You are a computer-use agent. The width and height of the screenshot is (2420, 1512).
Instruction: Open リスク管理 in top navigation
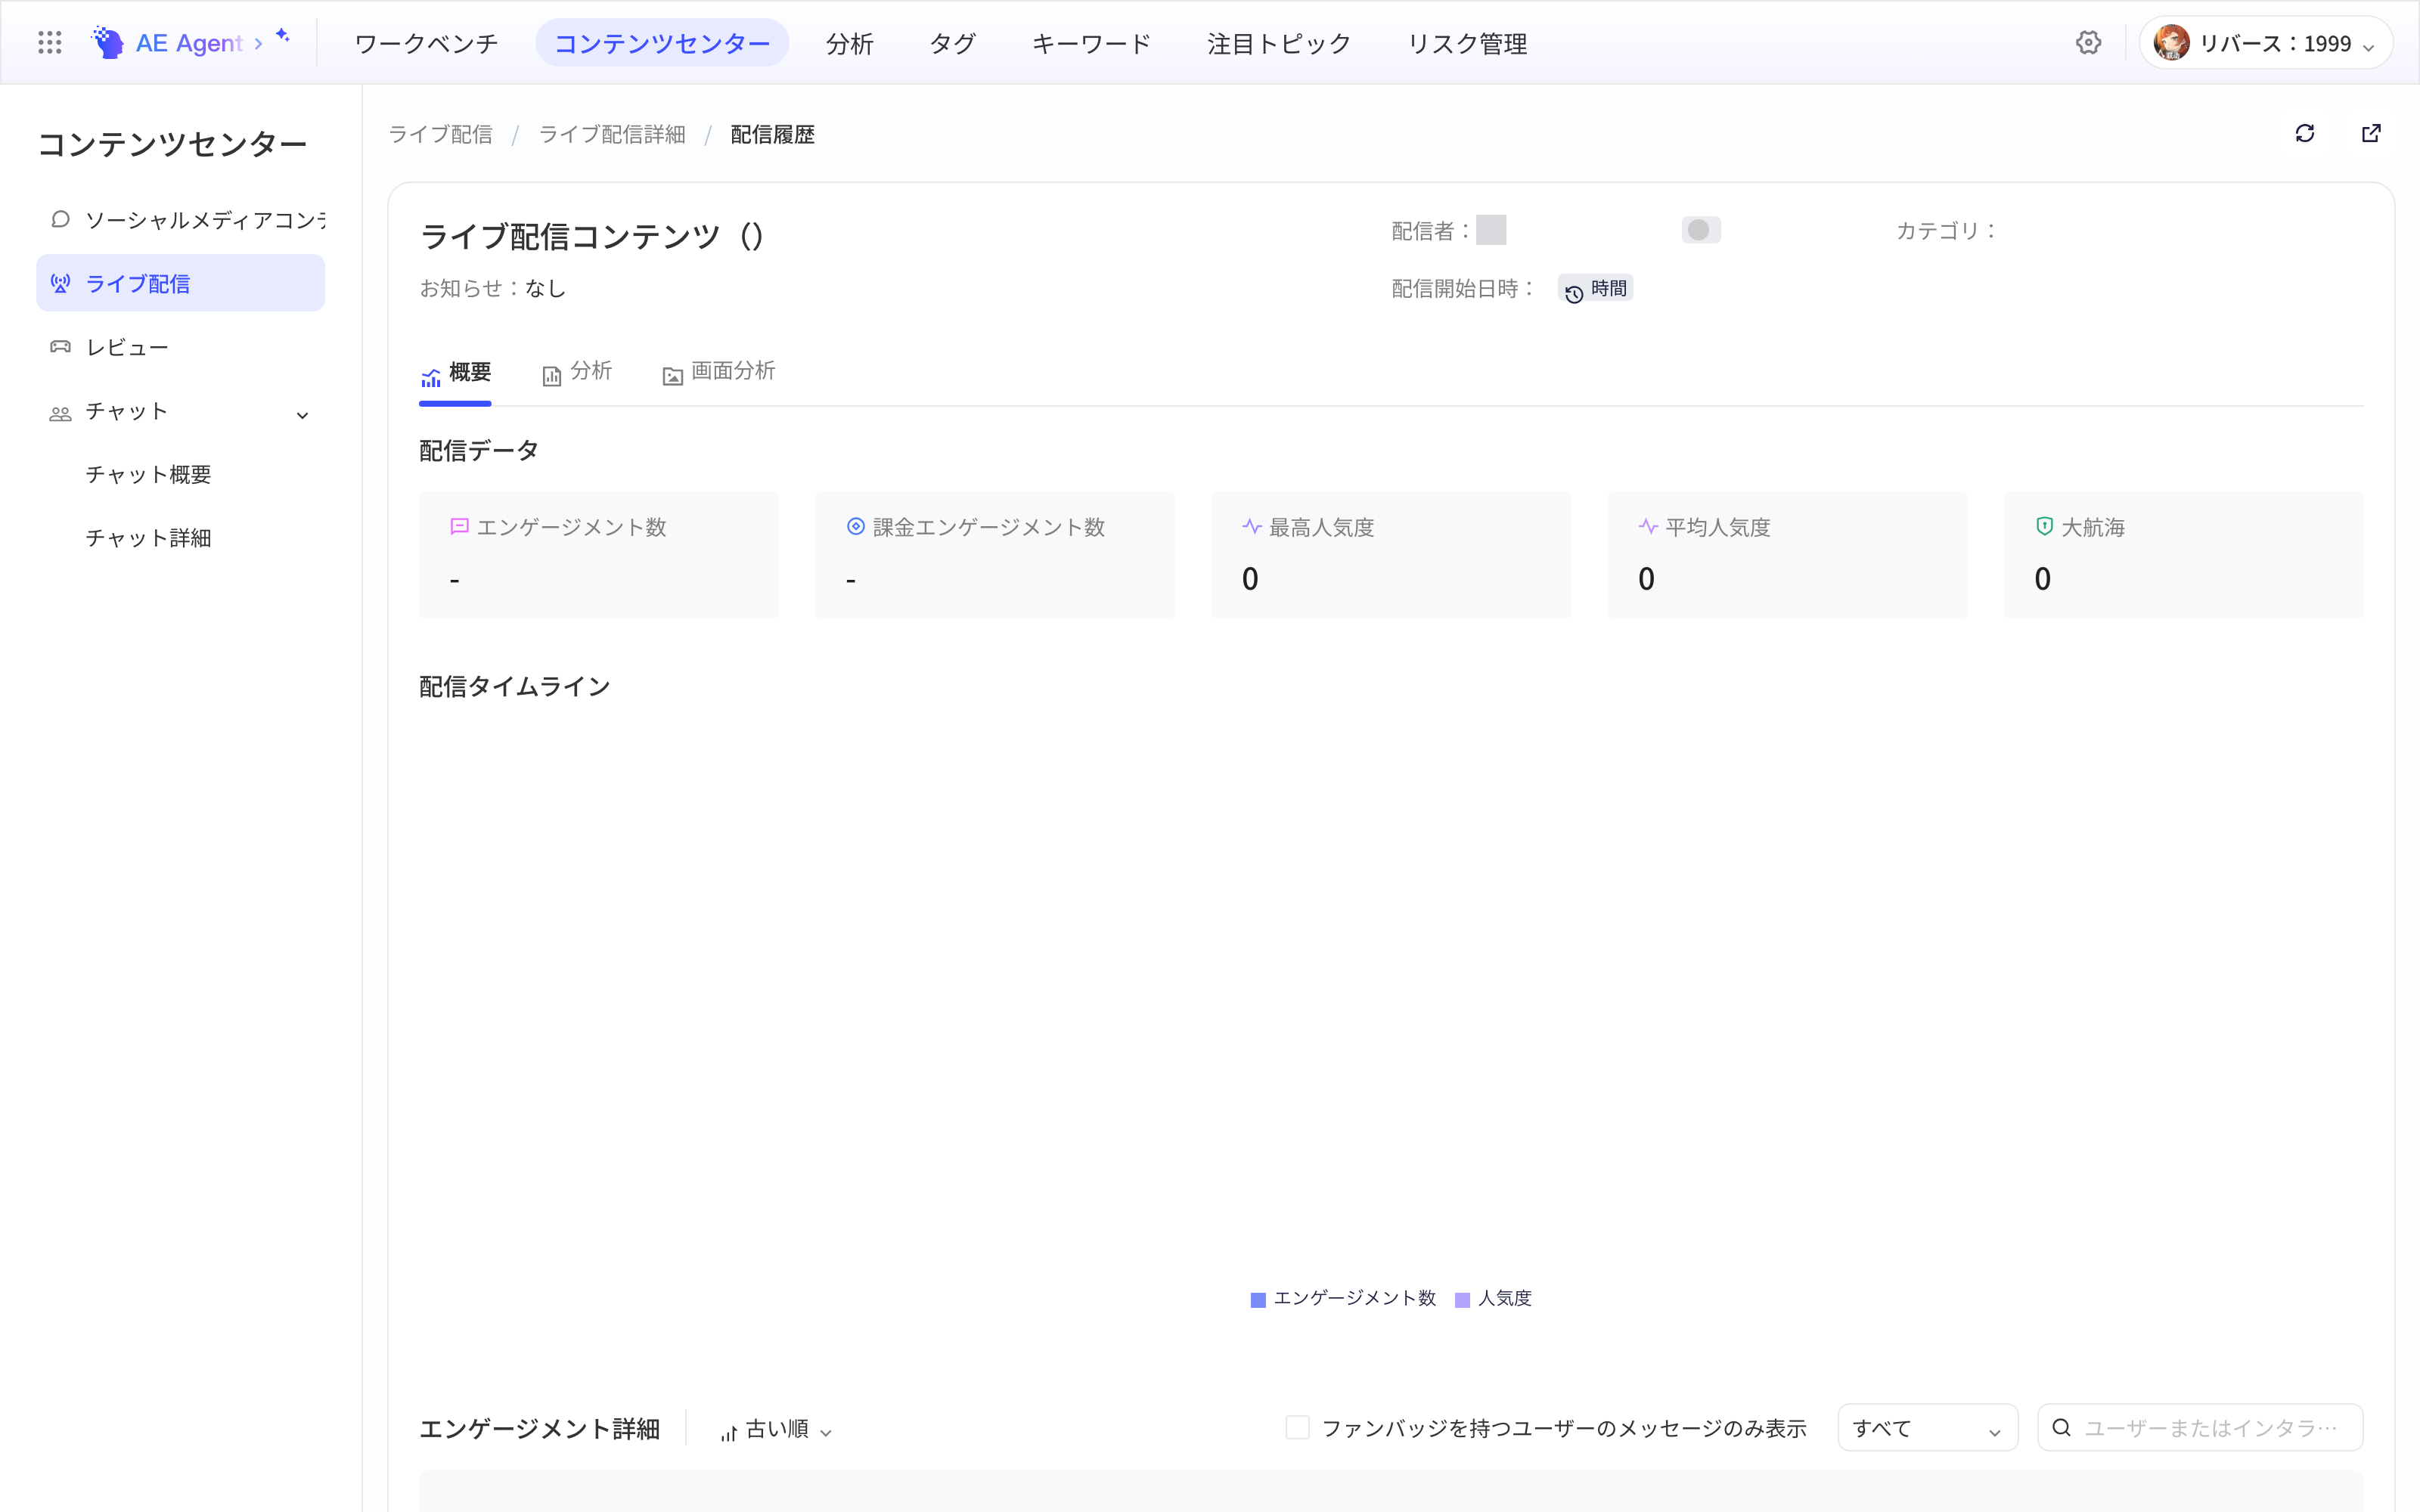[1466, 43]
